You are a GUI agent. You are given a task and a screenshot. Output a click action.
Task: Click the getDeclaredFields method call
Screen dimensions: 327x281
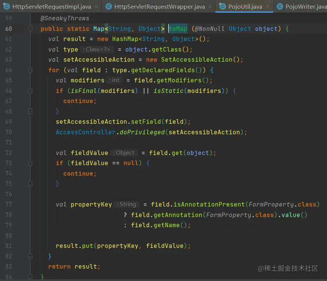pos(163,70)
